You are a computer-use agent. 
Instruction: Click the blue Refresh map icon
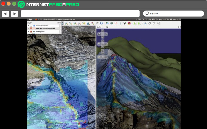coord(101,23)
